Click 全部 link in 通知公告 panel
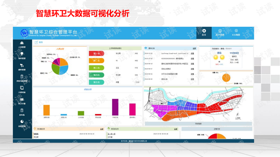The image size is (280, 157). tap(194, 49)
